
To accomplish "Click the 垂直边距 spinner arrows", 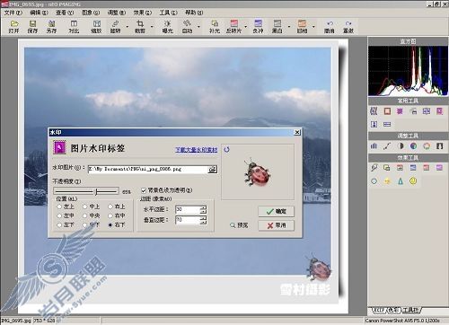I will [203, 220].
